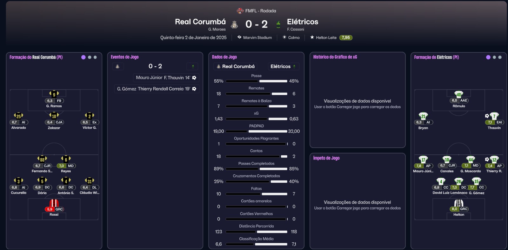The image size is (508, 250).
Task: Click G. Ramos number 9 shirt icon
Action: pos(54,94)
